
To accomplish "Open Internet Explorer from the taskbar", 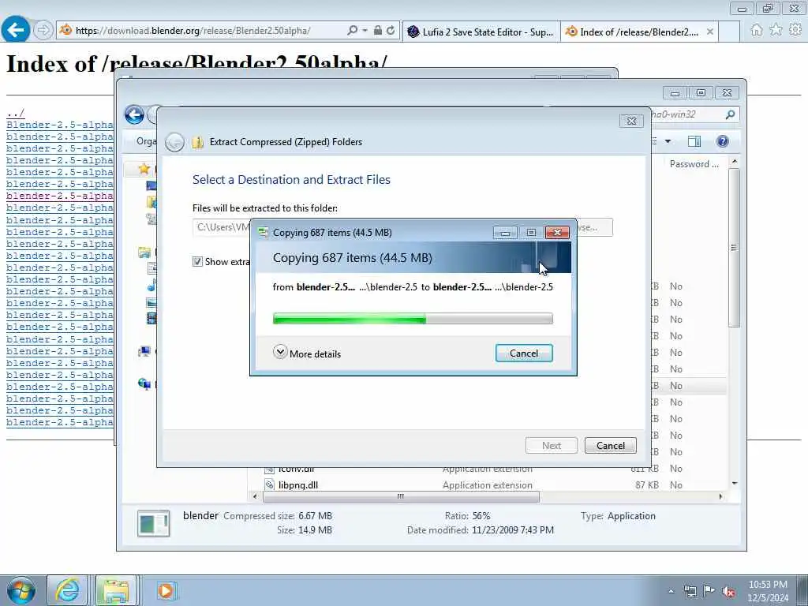I will click(x=67, y=590).
